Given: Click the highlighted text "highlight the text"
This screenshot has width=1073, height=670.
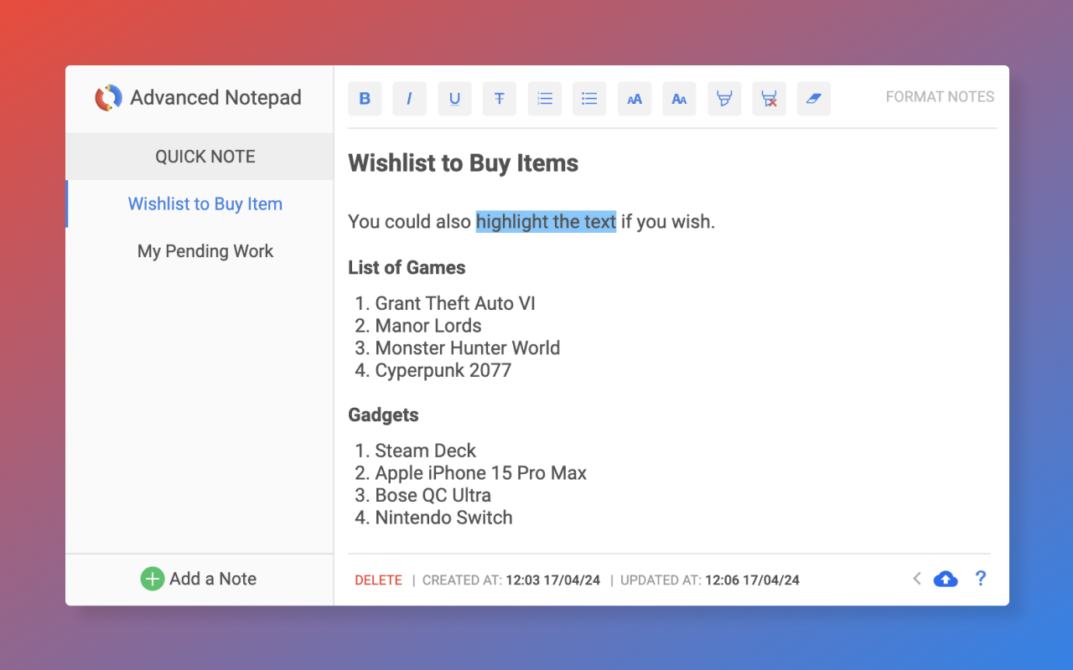Looking at the screenshot, I should 546,222.
